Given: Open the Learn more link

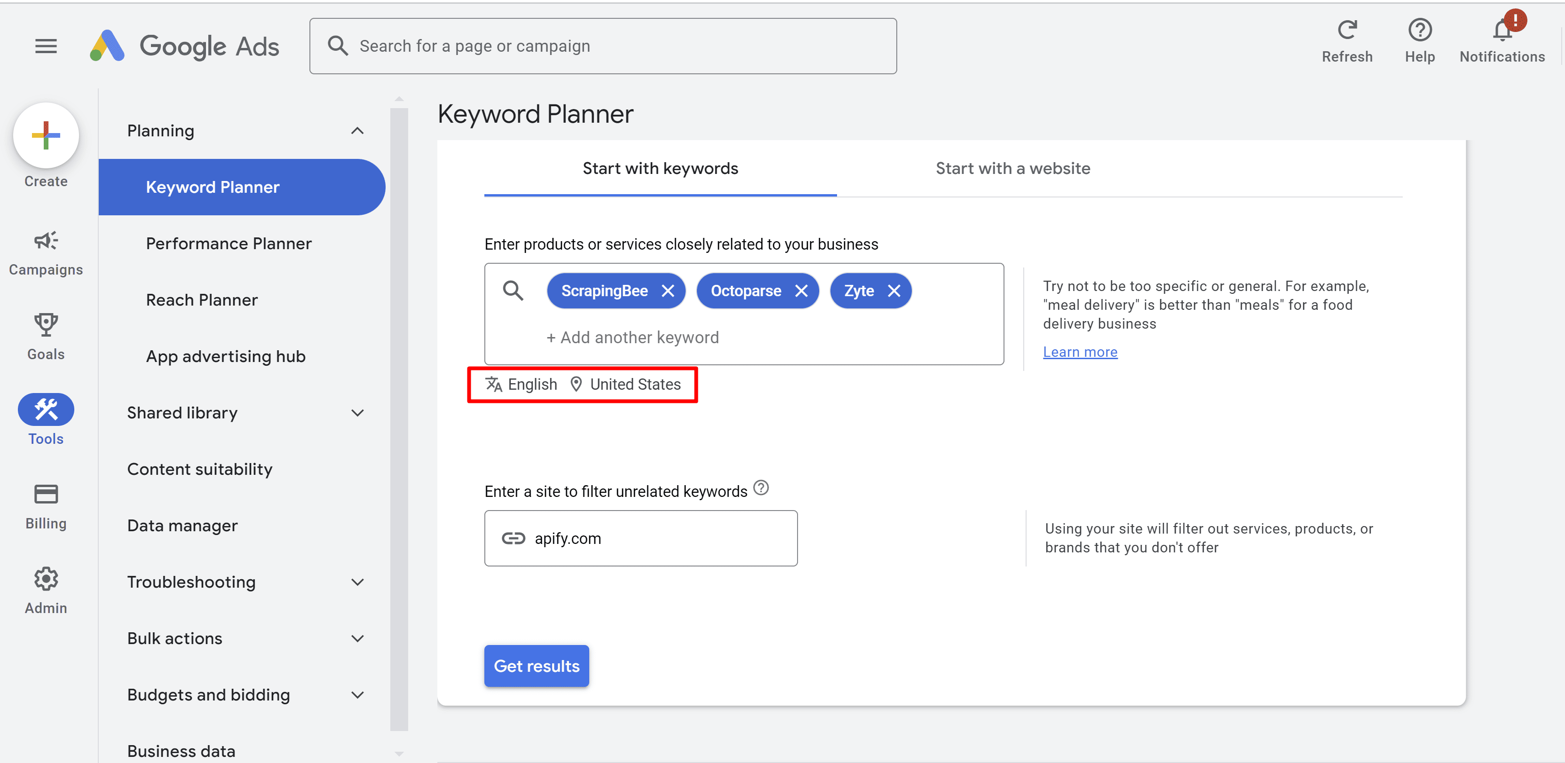Looking at the screenshot, I should [1080, 351].
